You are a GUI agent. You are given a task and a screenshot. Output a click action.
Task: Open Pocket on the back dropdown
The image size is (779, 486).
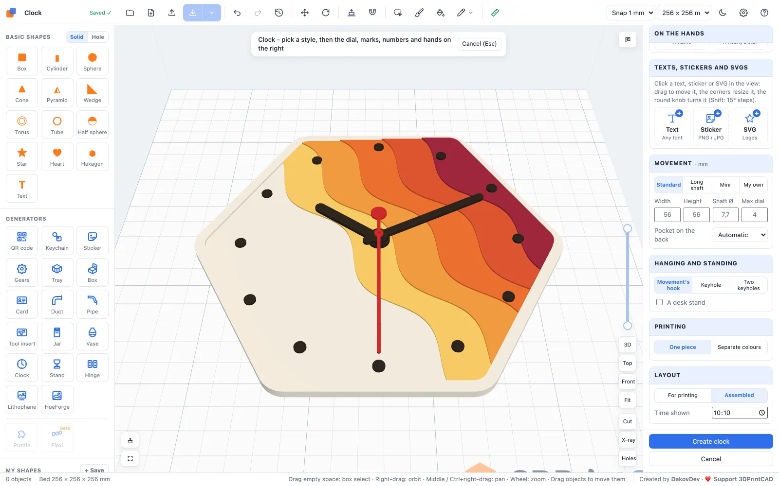[740, 235]
